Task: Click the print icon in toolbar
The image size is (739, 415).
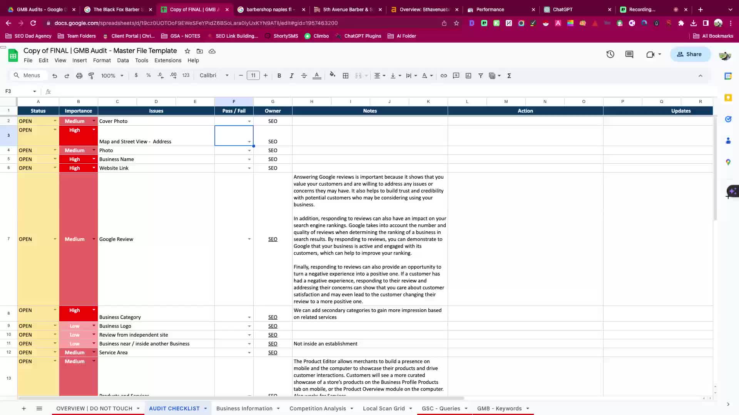Action: click(x=79, y=76)
